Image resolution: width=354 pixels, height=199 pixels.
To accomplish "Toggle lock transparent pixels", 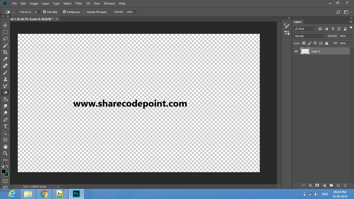I will point(304,43).
